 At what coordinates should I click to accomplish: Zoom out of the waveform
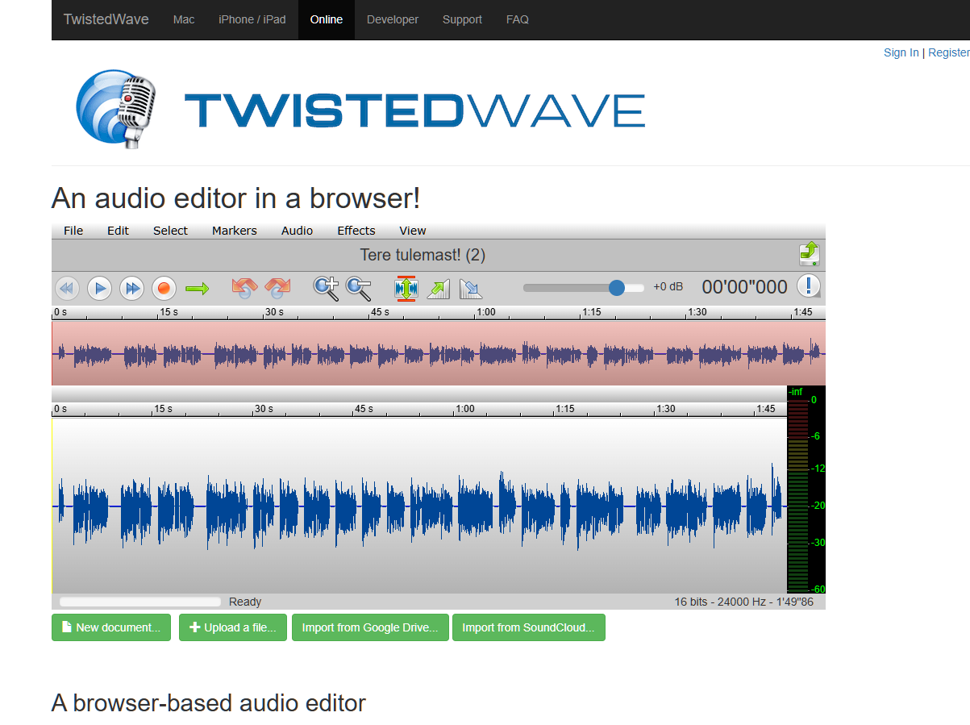click(x=358, y=288)
